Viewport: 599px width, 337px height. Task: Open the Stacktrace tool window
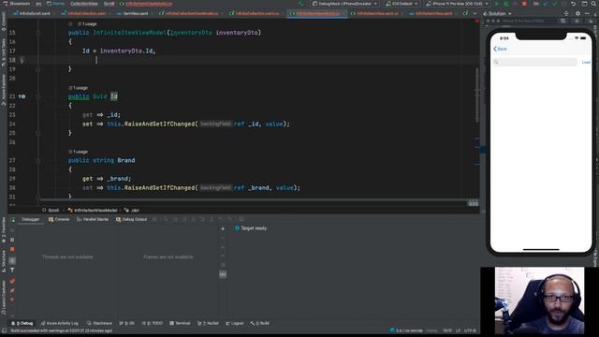tap(100, 323)
